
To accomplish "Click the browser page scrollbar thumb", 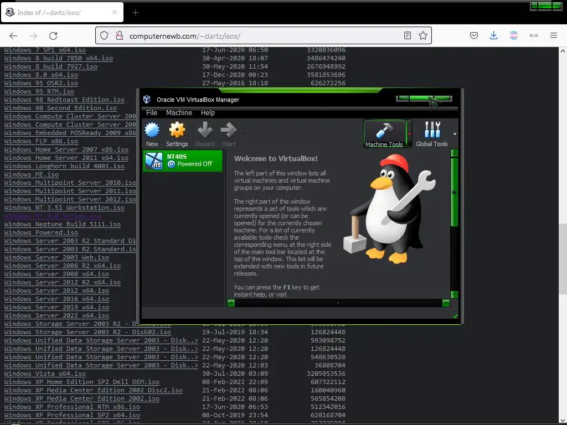I will (563, 260).
